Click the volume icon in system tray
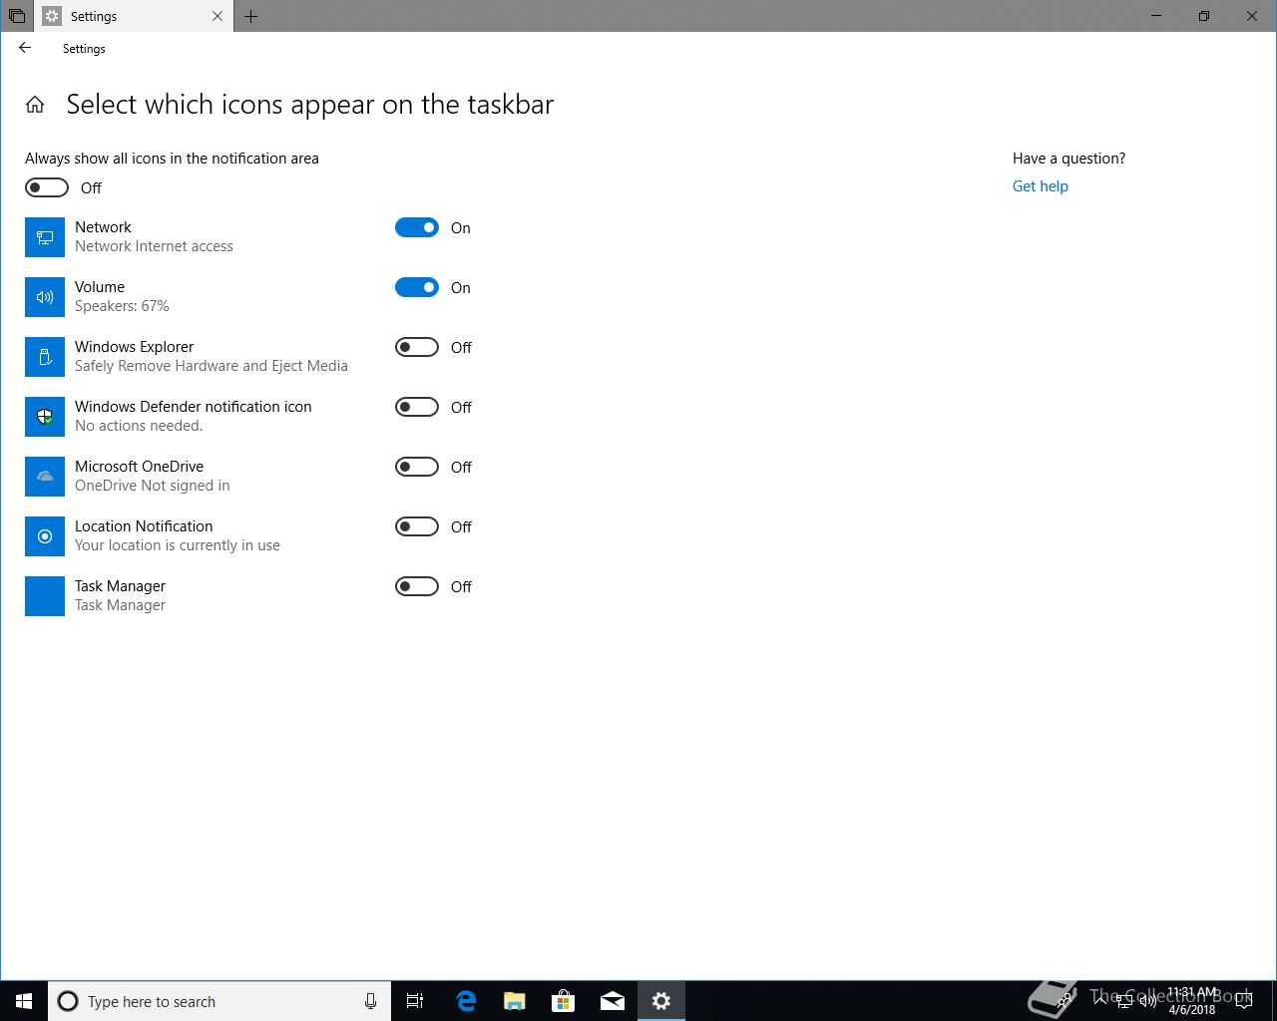The image size is (1277, 1021). tap(1148, 1001)
